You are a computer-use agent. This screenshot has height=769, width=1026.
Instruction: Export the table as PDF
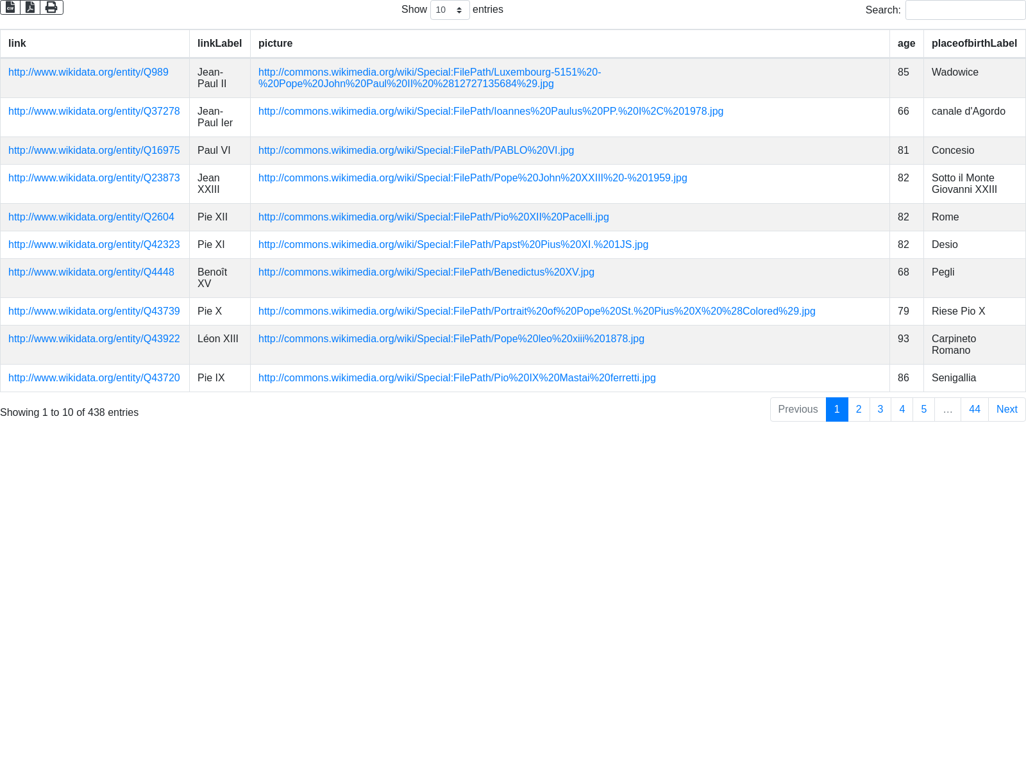(30, 8)
